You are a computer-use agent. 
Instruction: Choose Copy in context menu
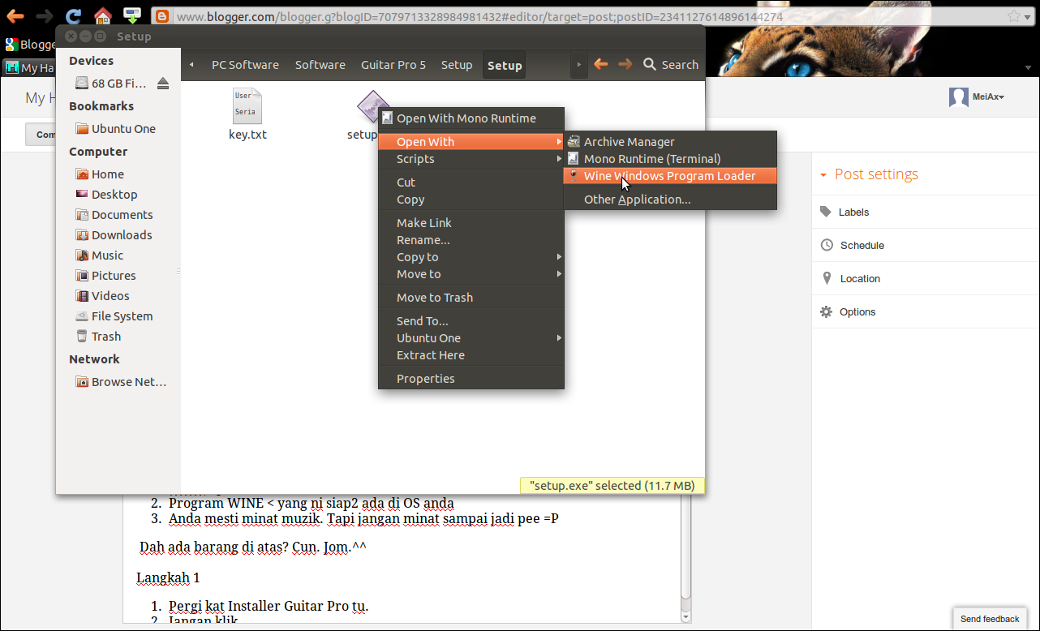pos(471,200)
